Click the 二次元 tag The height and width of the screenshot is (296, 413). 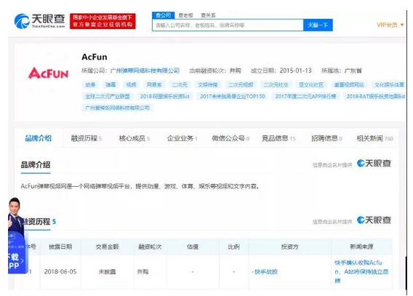(180, 84)
